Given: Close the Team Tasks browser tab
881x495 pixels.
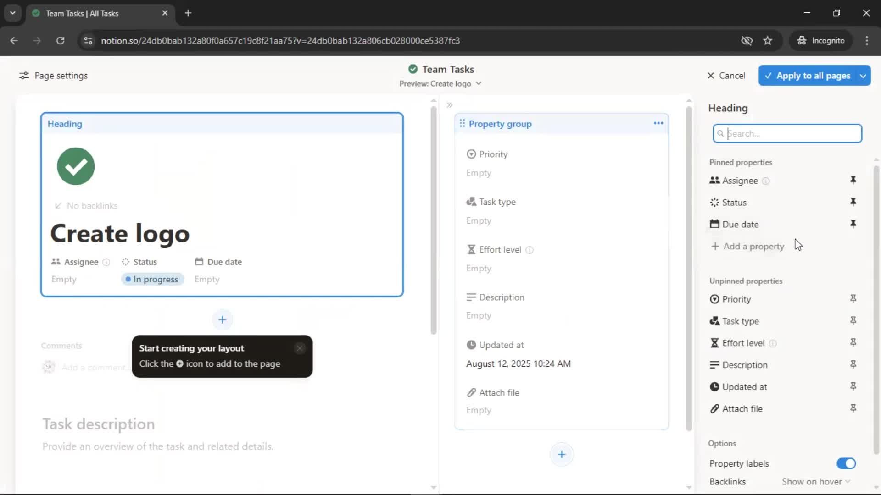Looking at the screenshot, I should coord(165,13).
